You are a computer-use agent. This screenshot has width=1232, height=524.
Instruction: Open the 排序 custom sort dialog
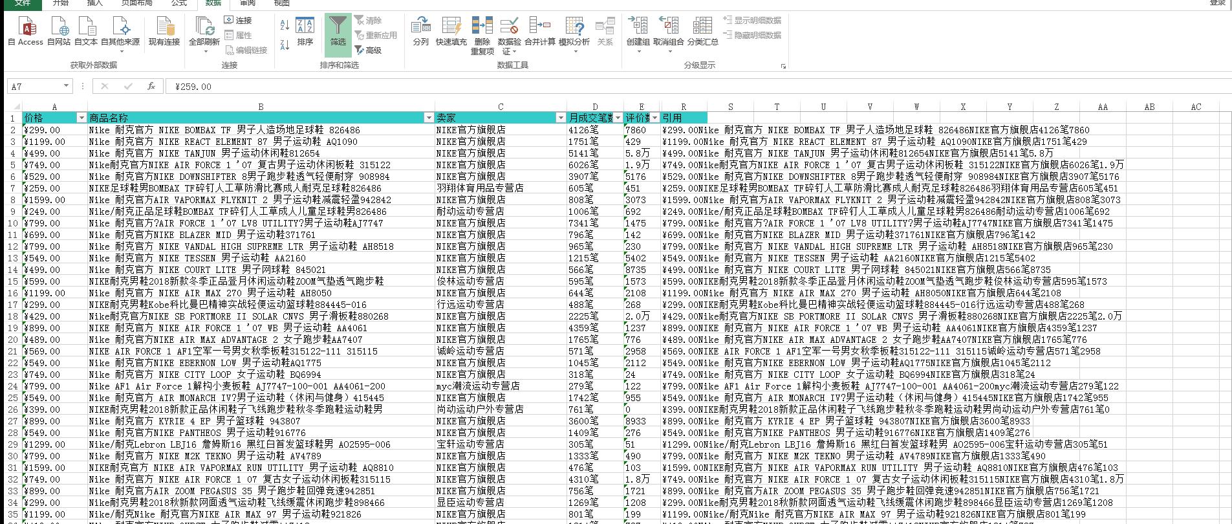click(x=305, y=31)
